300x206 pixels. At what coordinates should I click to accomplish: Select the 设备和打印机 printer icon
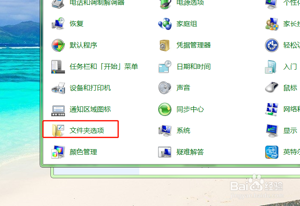[58, 88]
